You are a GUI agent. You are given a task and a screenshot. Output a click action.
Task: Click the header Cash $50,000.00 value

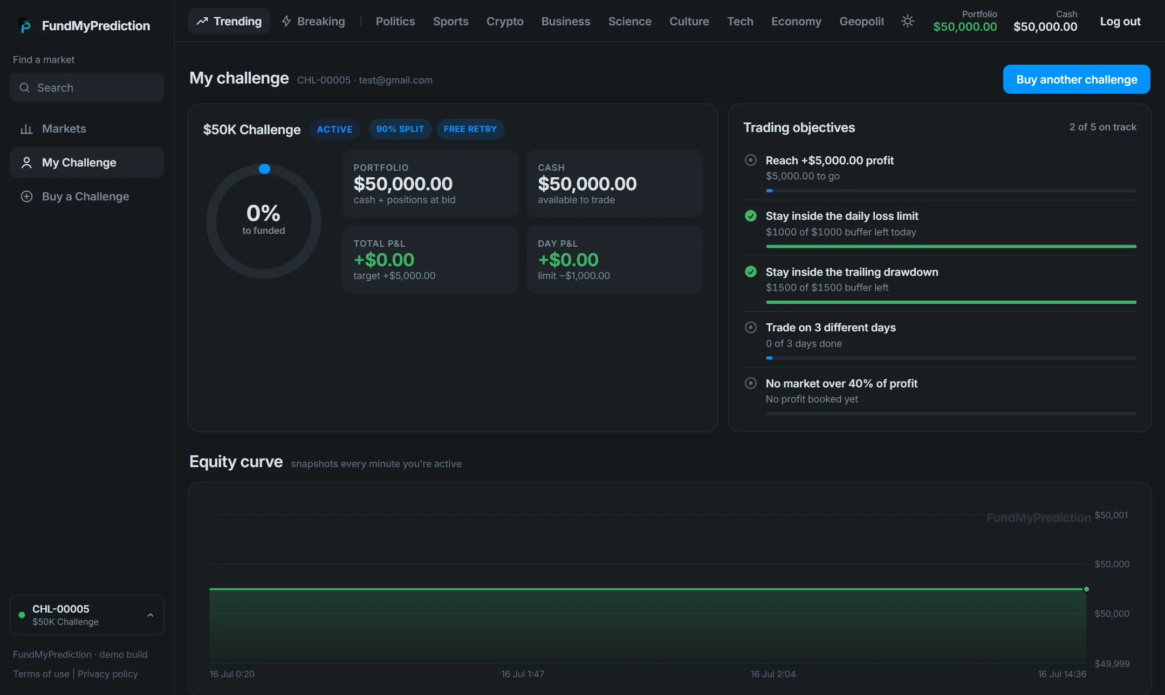[x=1045, y=27]
